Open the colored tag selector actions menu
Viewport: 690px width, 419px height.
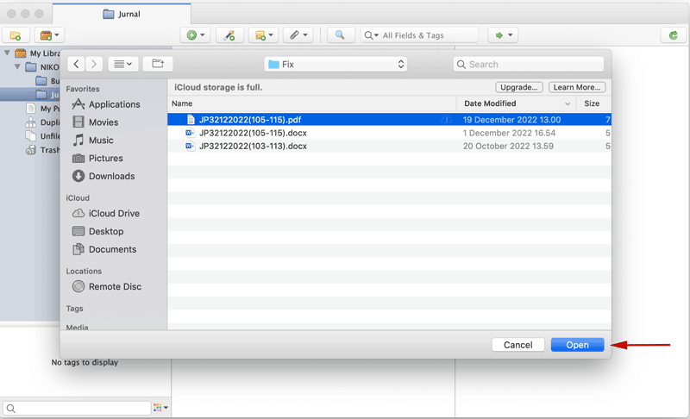160,408
